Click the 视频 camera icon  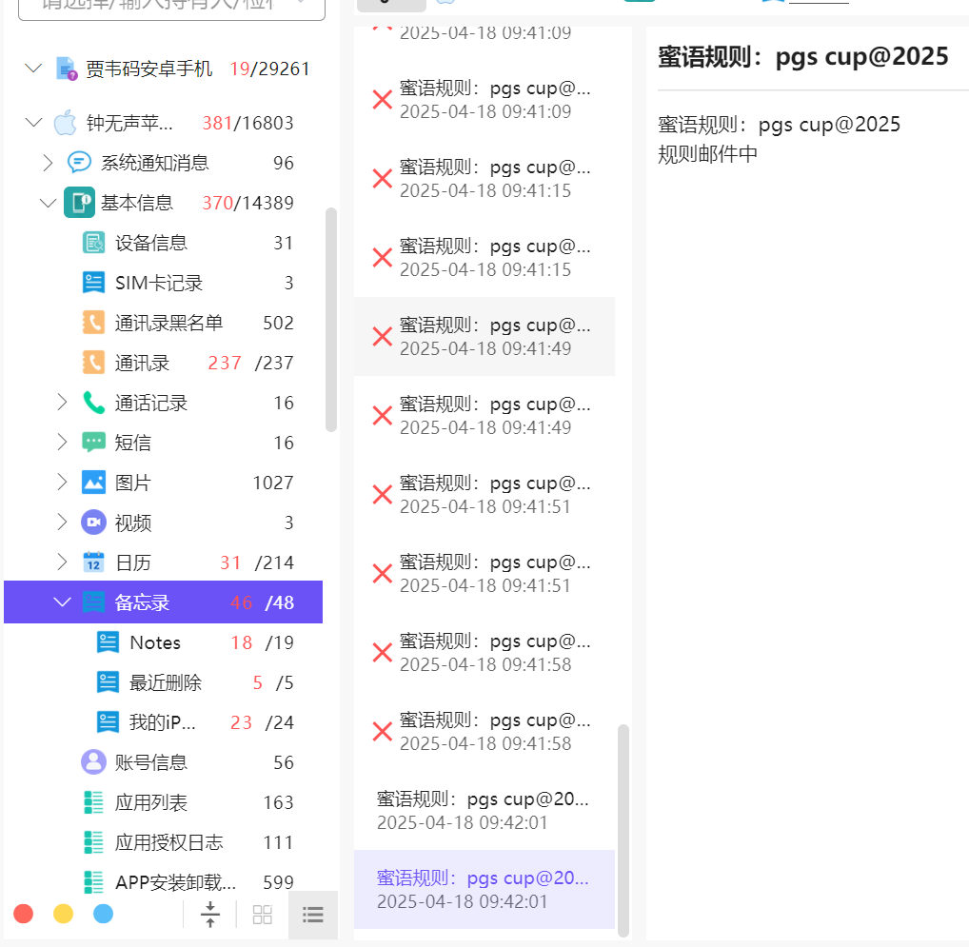click(93, 523)
